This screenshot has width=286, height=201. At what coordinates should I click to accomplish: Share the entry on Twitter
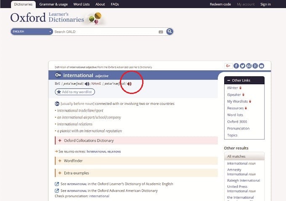point(242,66)
